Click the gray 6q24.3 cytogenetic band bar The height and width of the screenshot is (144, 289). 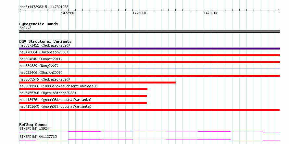(149, 31)
